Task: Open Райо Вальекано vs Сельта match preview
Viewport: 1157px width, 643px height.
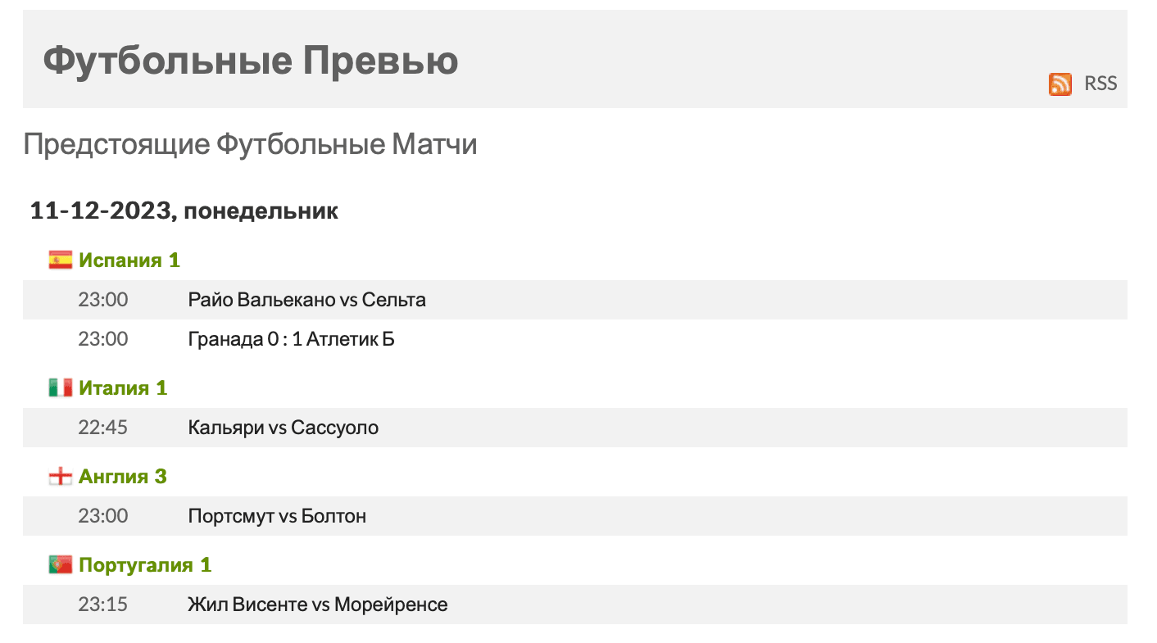Action: [x=307, y=300]
